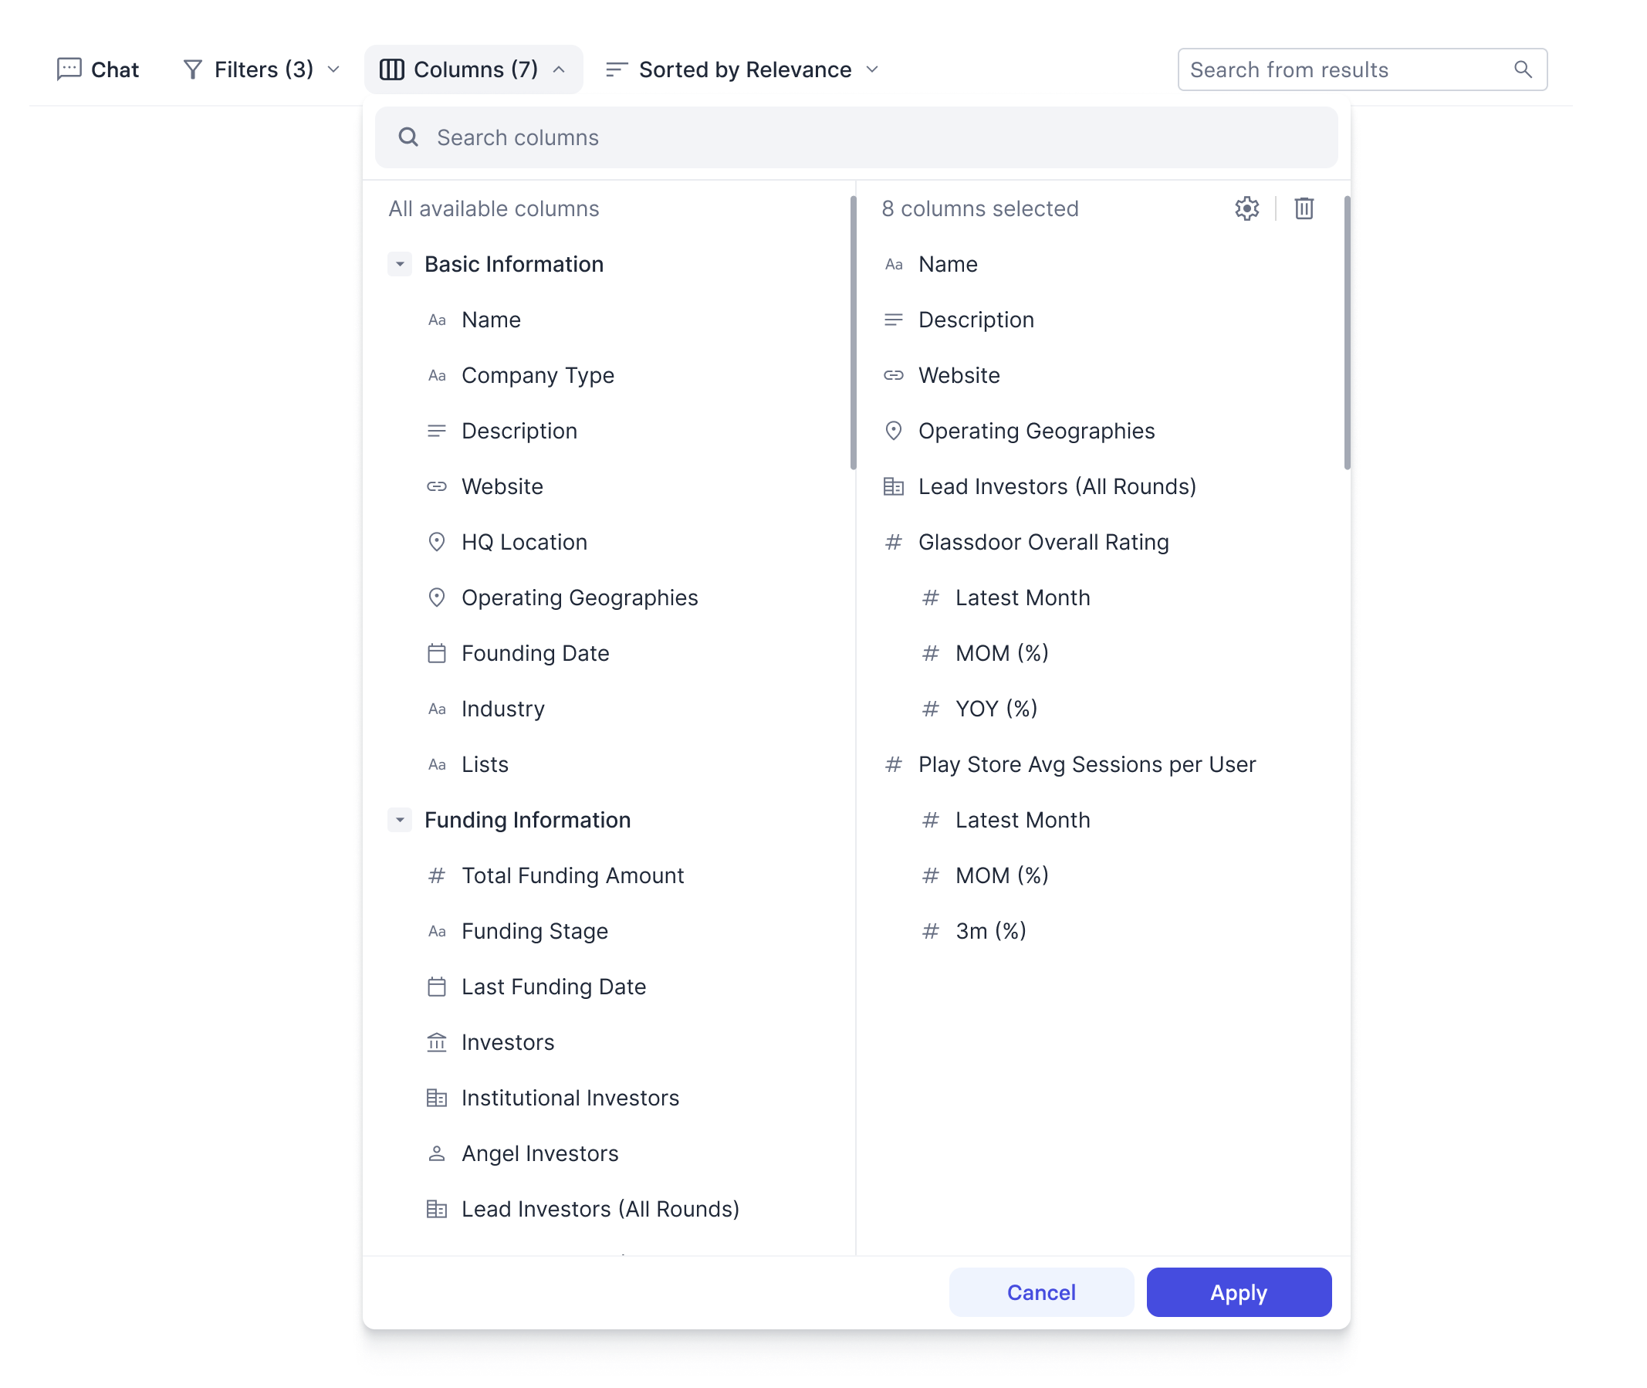
Task: Click YOY (%) under Glassdoor Overall Rating
Action: pyautogui.click(x=996, y=709)
